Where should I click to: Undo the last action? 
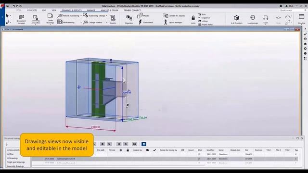tap(14, 6)
